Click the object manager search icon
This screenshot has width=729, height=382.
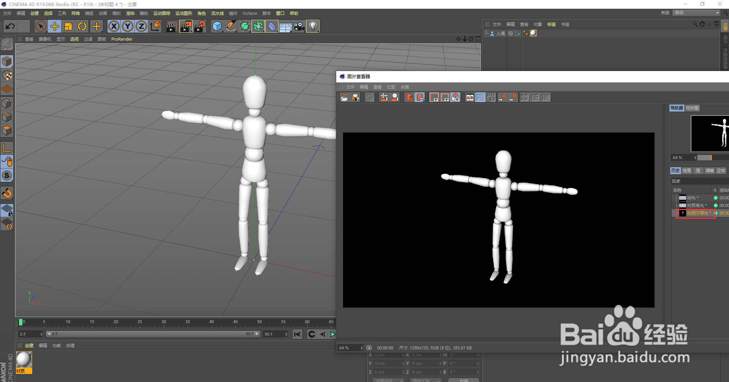pyautogui.click(x=695, y=24)
